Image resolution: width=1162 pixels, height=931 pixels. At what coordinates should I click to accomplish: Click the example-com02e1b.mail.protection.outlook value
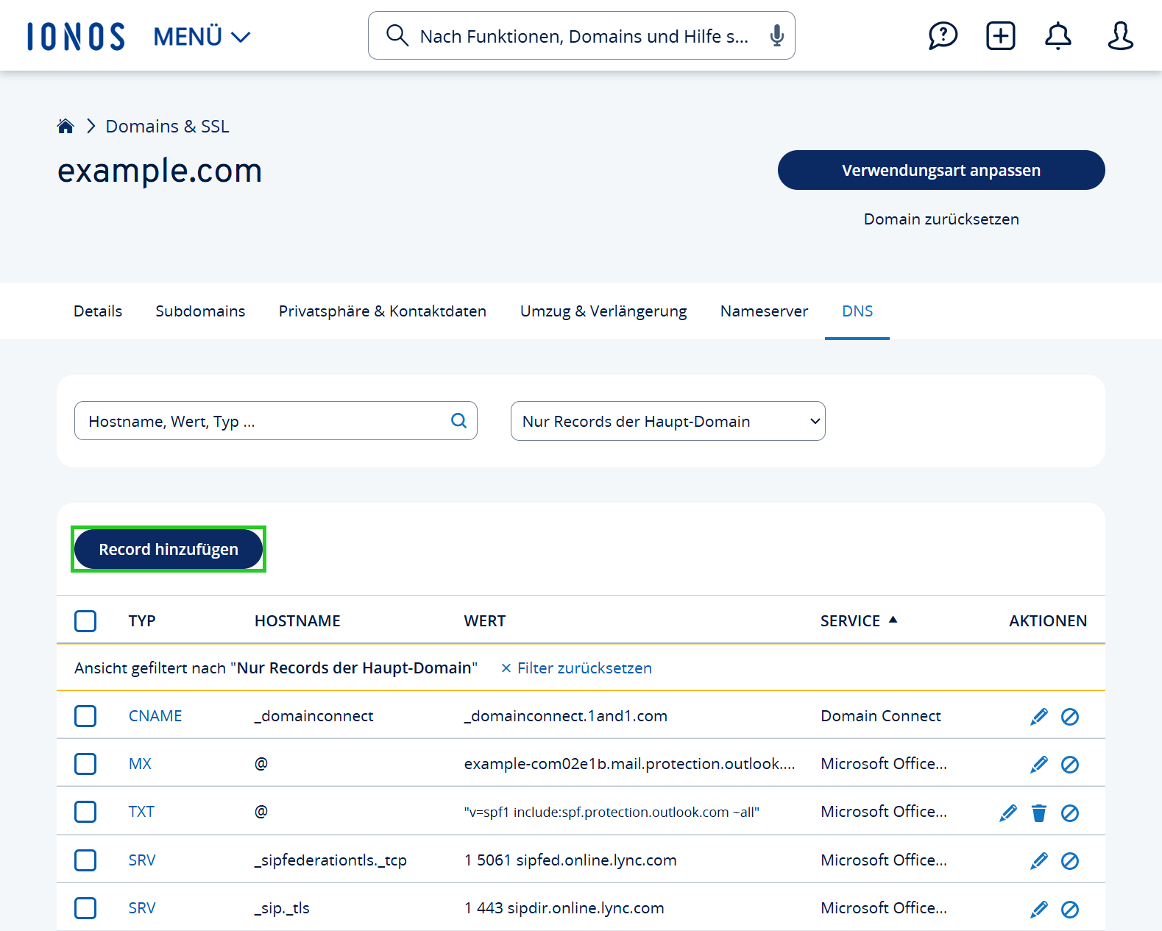click(629, 763)
